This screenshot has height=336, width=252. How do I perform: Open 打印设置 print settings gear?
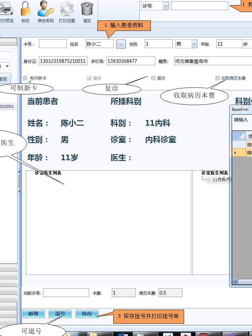67,12
